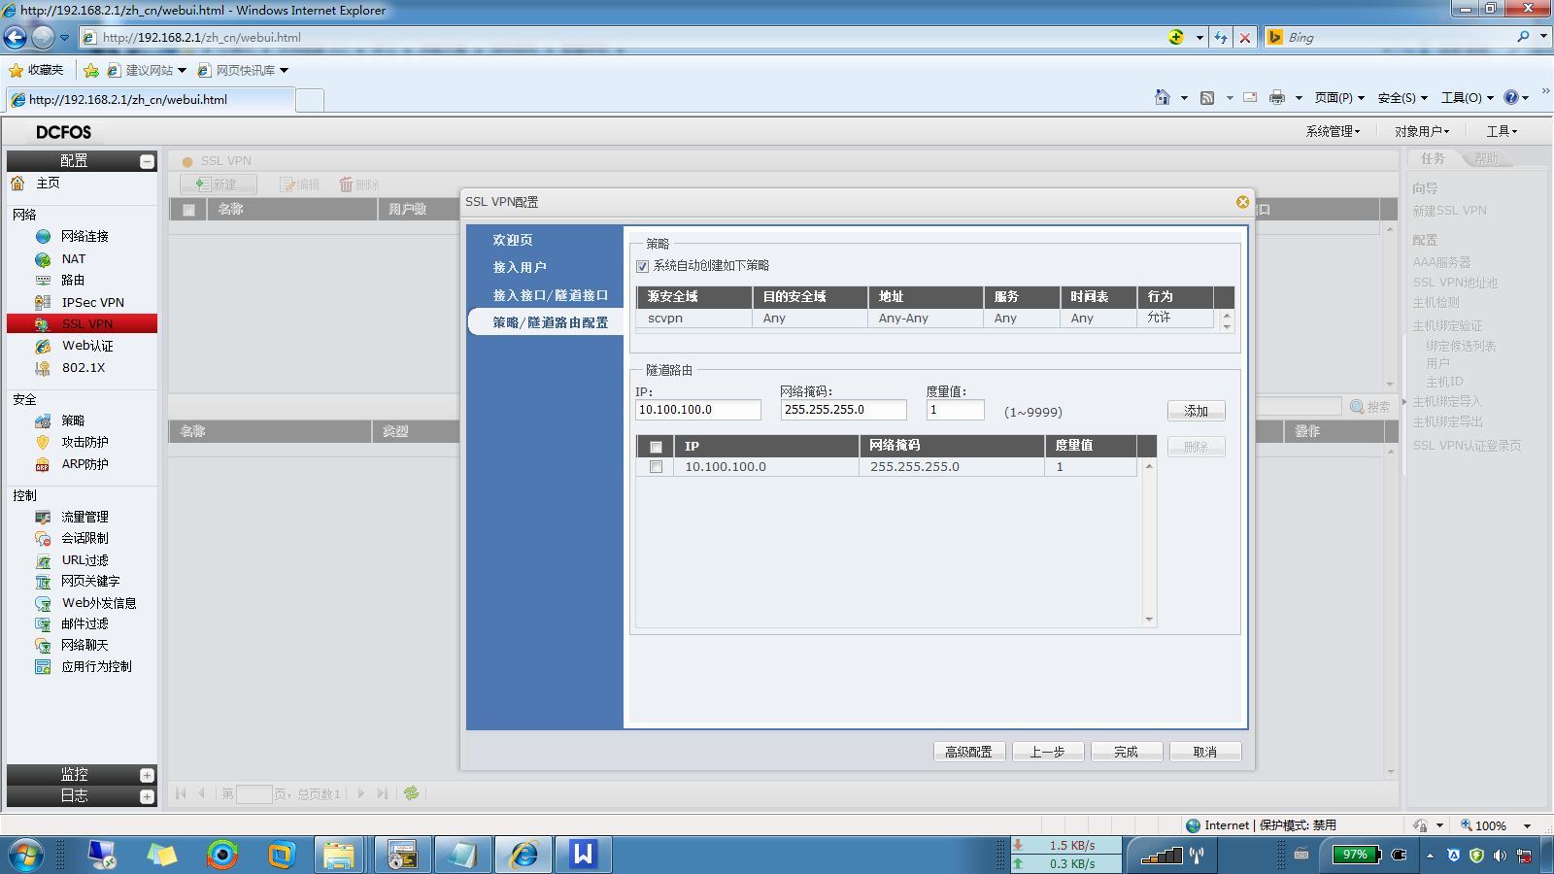Open the 网页关键字 icon
Viewport: 1554px width, 874px height.
(43, 581)
